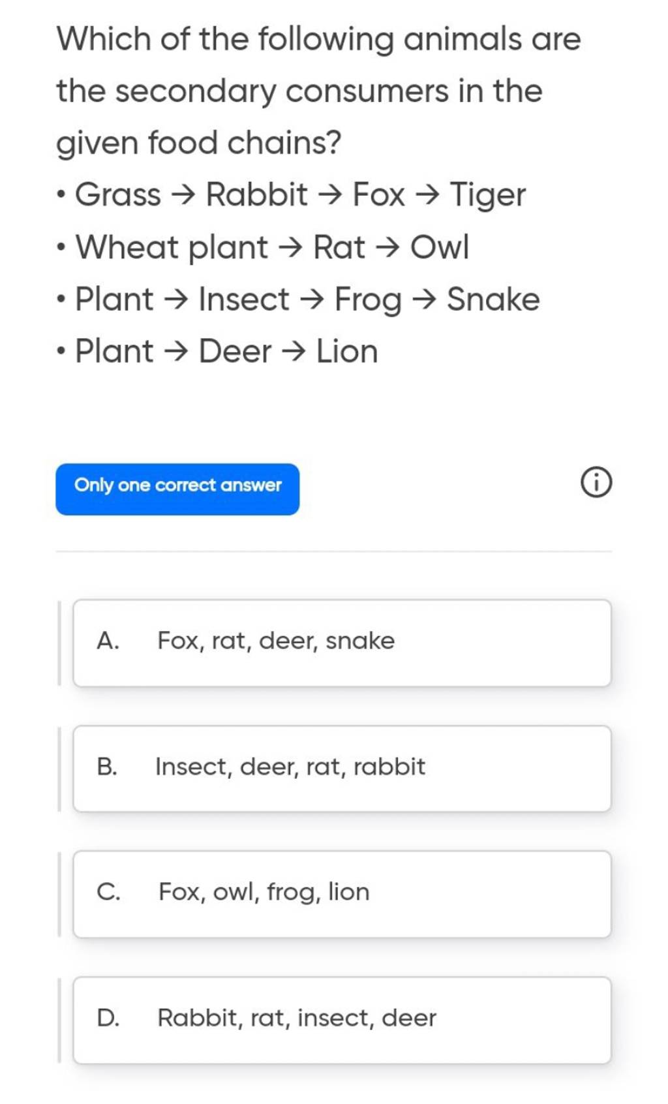Click the letter label D in option card
Screen dimensions: 668x1104
tap(110, 1018)
